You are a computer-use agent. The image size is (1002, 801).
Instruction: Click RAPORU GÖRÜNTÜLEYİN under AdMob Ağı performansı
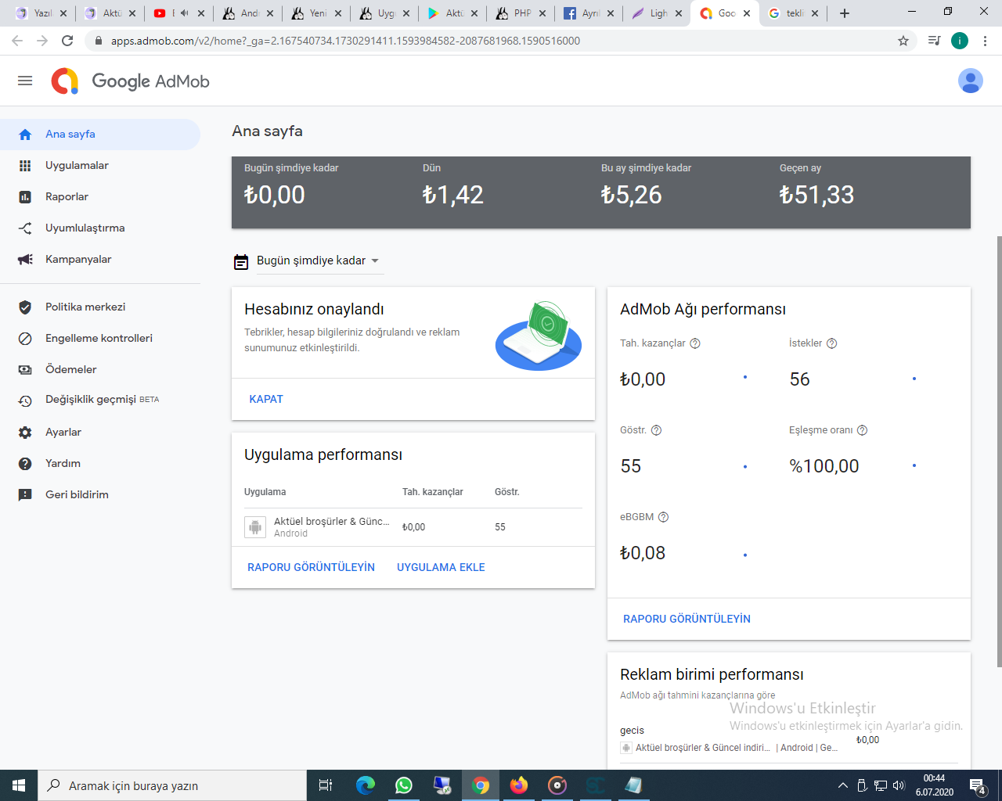[x=687, y=619]
